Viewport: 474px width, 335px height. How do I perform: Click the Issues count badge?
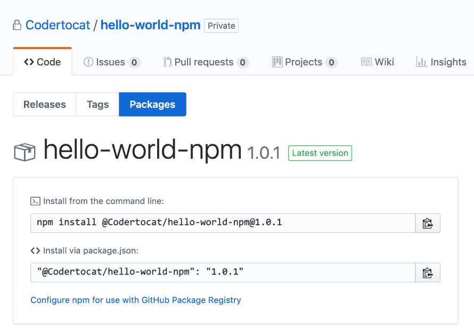[x=134, y=62]
